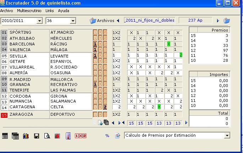Click the green X cell in Barcelona row

pyautogui.click(x=169, y=44)
